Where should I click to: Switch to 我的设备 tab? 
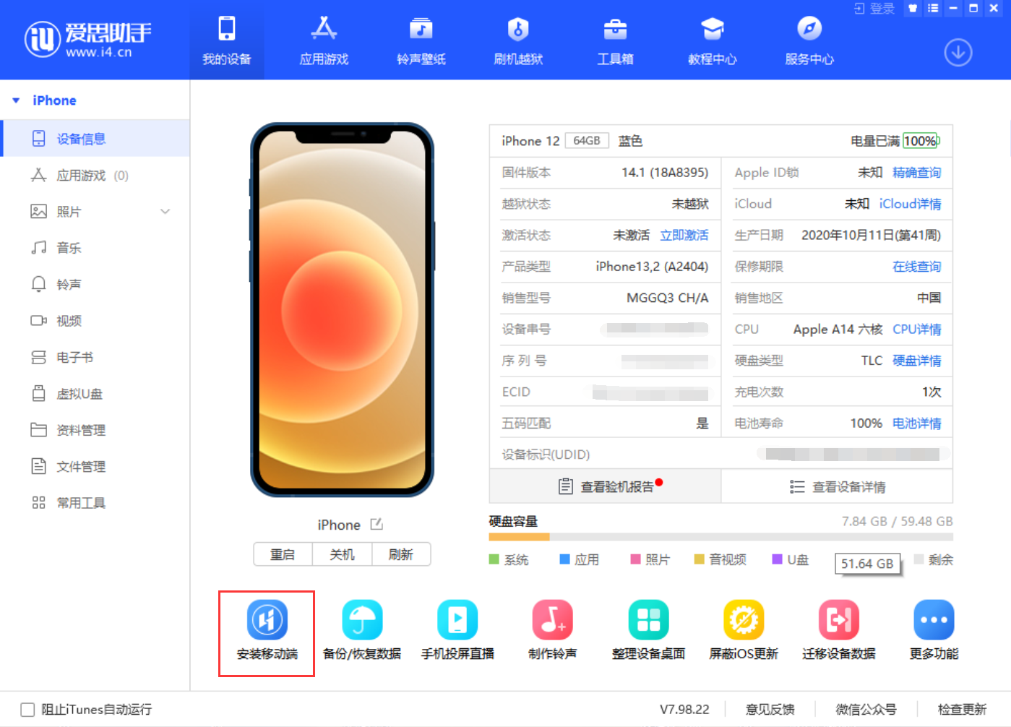(227, 40)
